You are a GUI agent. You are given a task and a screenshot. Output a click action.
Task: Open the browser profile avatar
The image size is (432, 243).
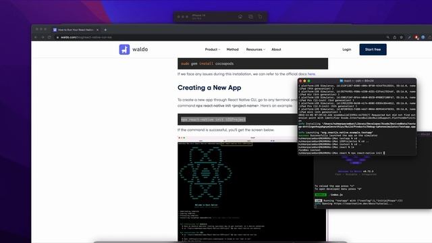click(x=423, y=37)
